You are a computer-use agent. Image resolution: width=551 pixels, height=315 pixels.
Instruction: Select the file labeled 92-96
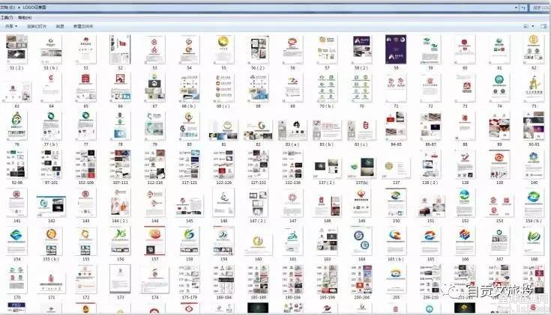click(16, 164)
